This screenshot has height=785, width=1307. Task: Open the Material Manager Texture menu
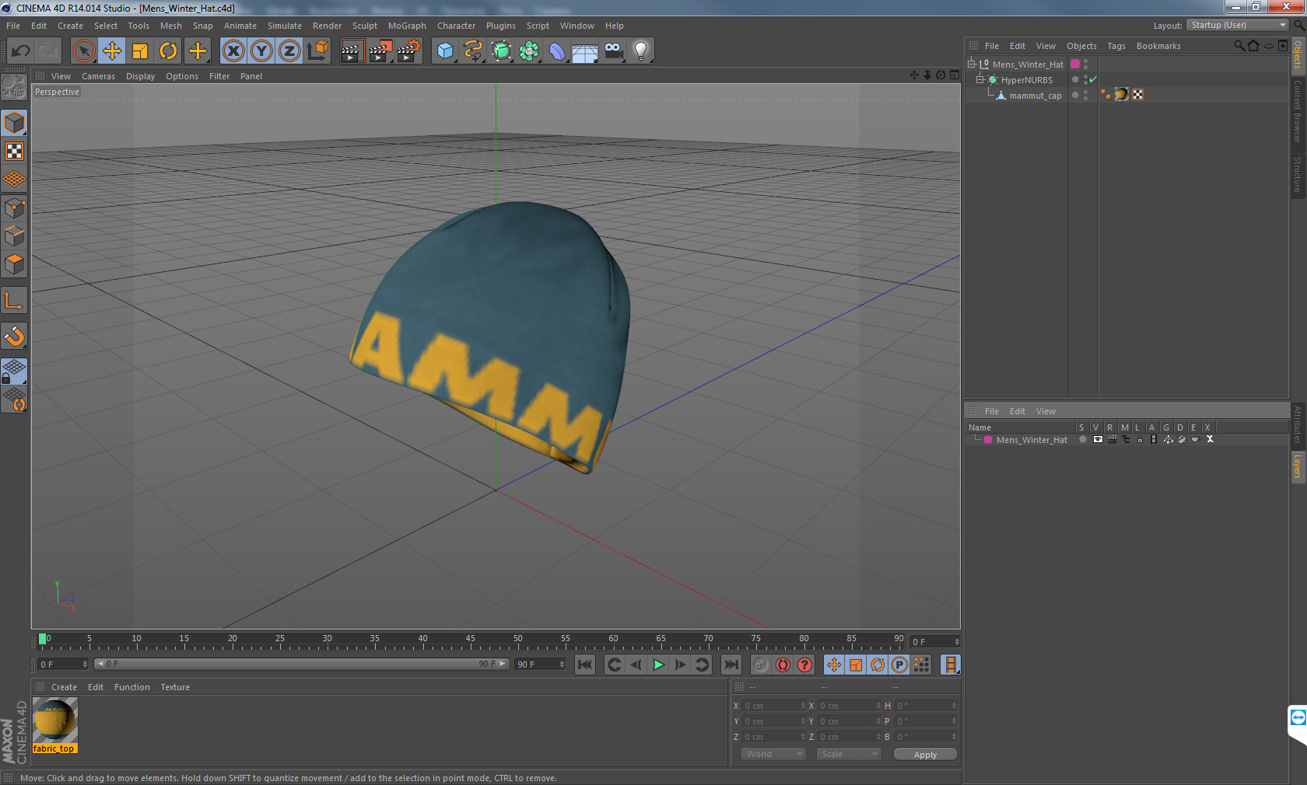pyautogui.click(x=175, y=687)
